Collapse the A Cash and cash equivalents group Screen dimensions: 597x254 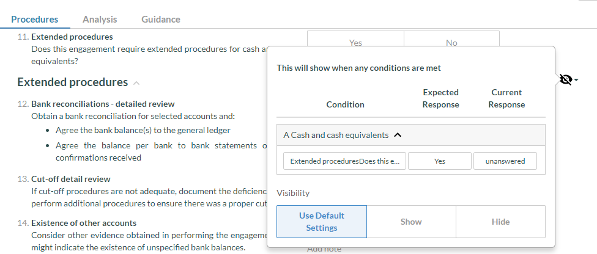[x=398, y=135]
